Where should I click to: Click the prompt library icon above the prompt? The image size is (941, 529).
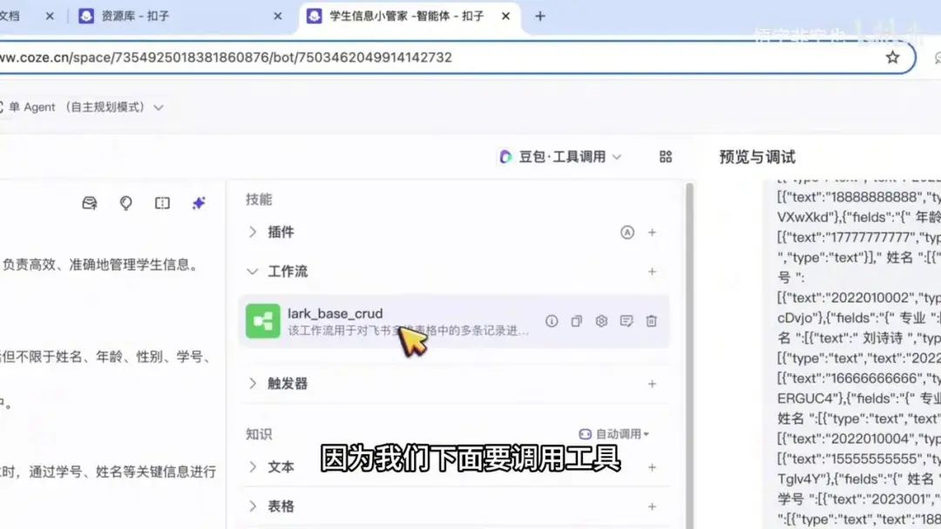point(90,203)
